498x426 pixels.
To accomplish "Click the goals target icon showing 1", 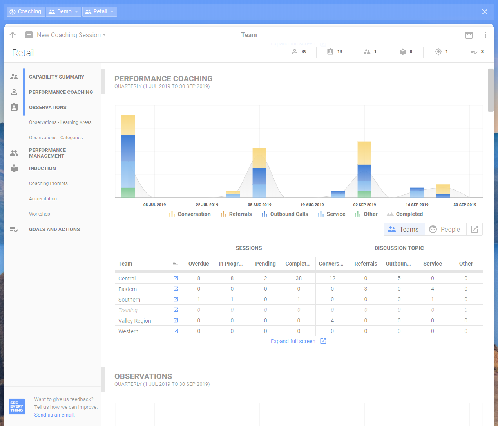I will click(x=438, y=52).
